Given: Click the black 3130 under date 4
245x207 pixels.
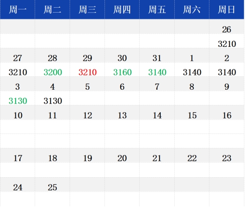Looking at the screenshot, I should 53,101.
